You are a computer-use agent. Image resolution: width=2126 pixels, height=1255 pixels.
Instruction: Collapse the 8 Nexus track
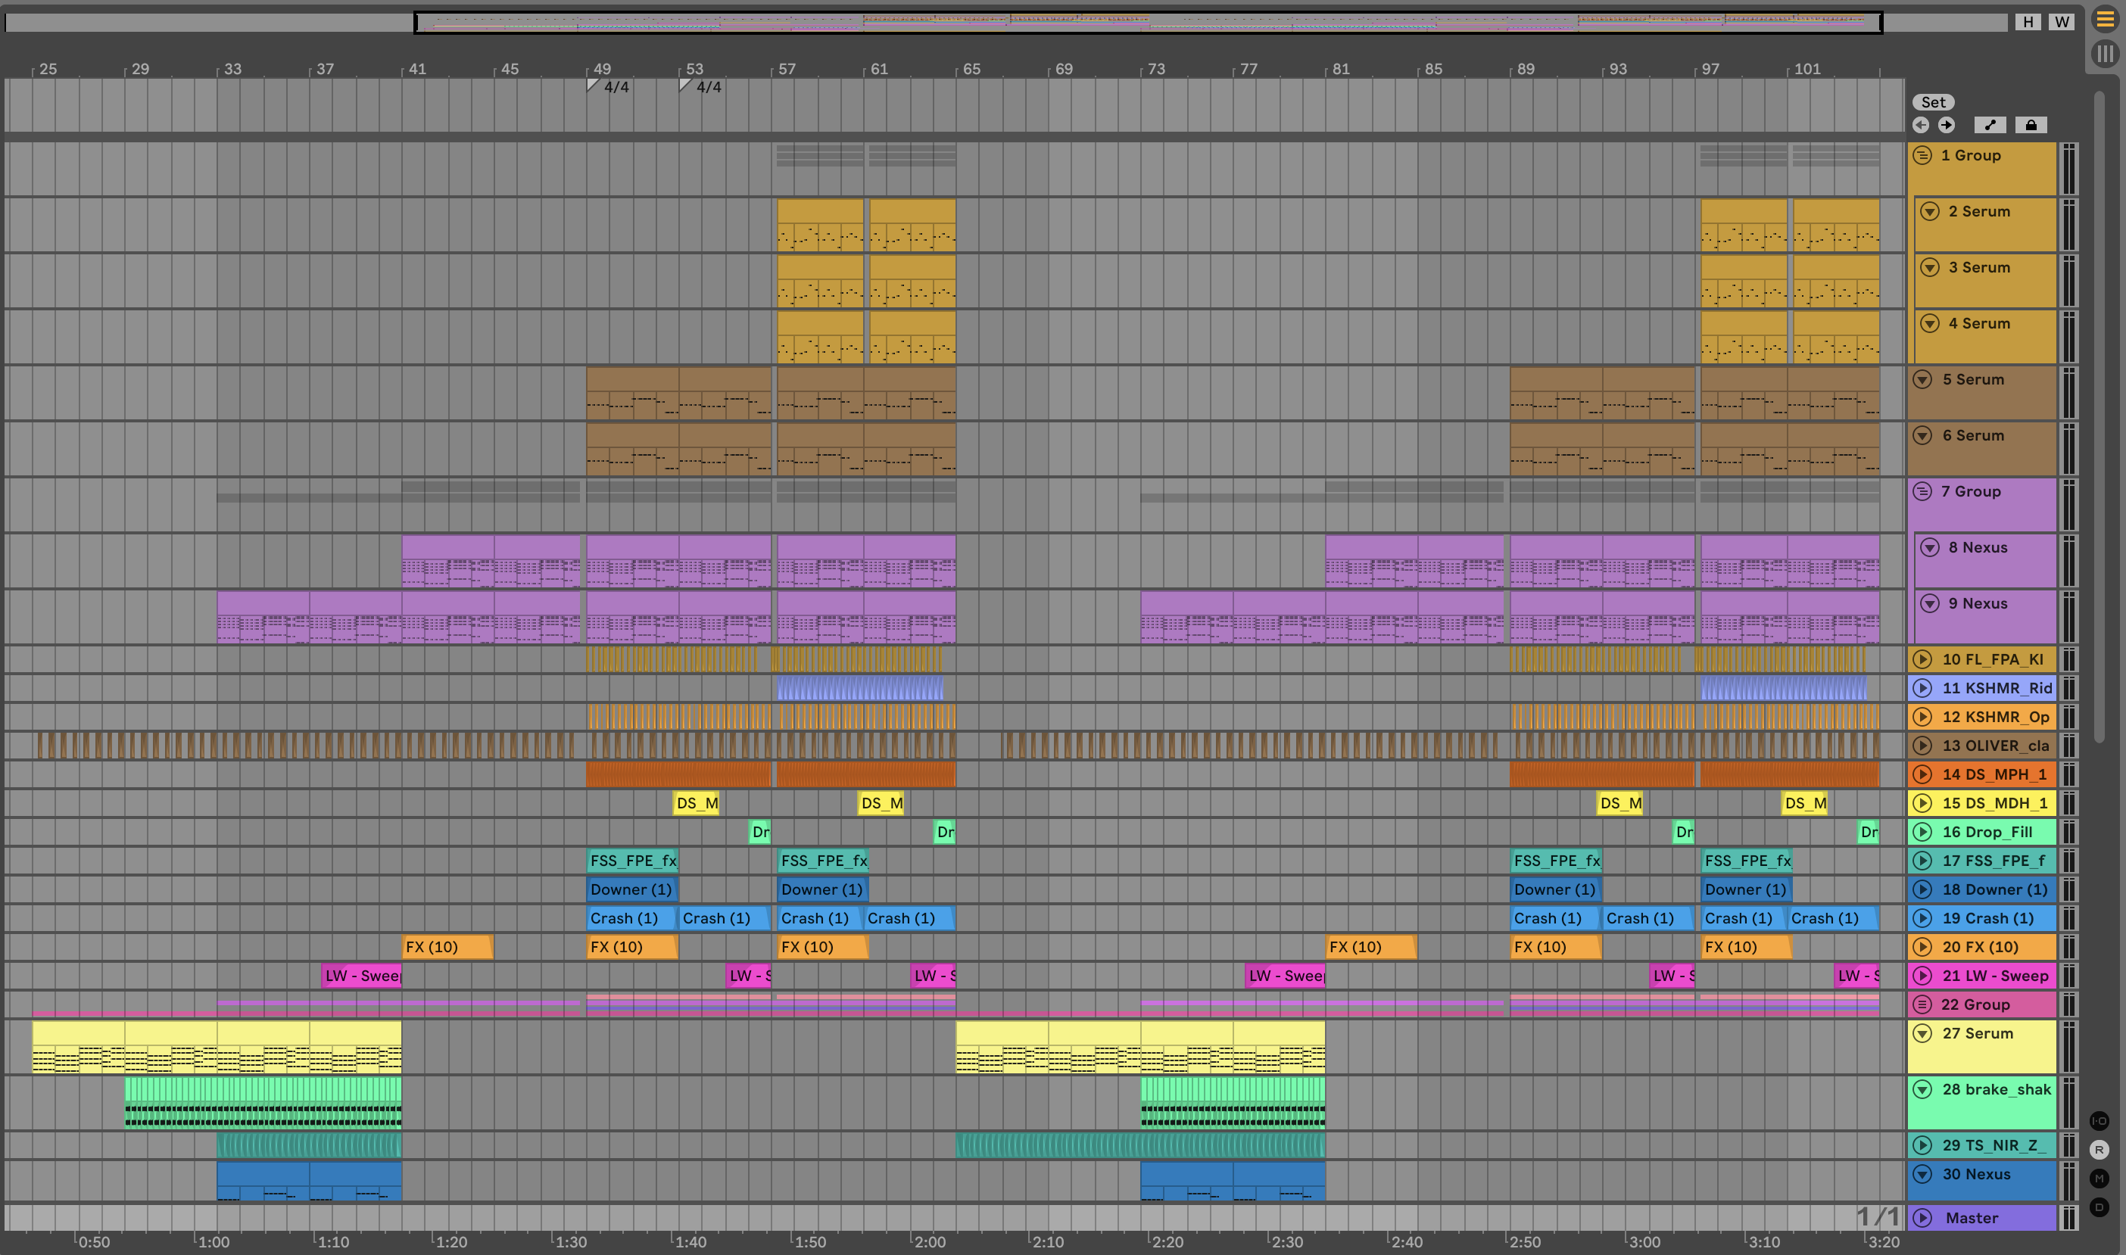coord(1929,548)
